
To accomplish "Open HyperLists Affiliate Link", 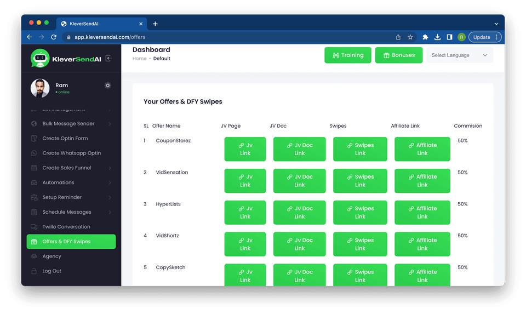I will (x=422, y=213).
